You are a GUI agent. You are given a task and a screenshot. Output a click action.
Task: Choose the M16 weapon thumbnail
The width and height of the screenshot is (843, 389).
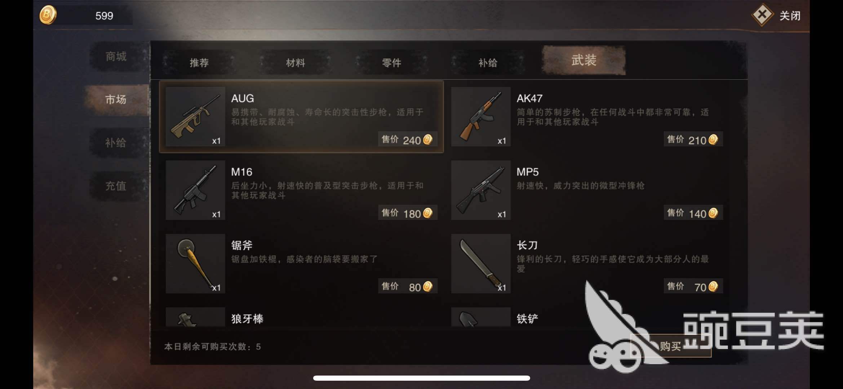point(195,190)
